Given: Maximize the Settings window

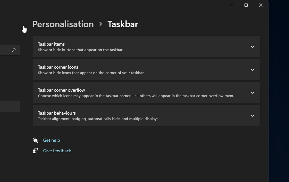Looking at the screenshot, I should 246,5.
